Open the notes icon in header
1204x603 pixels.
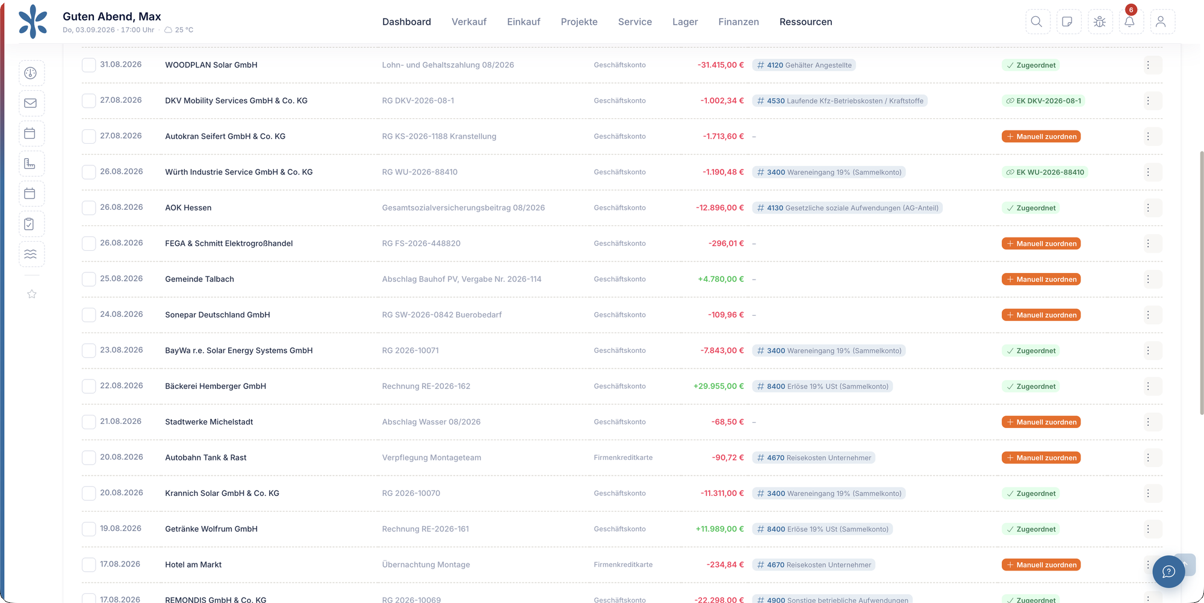(1068, 22)
